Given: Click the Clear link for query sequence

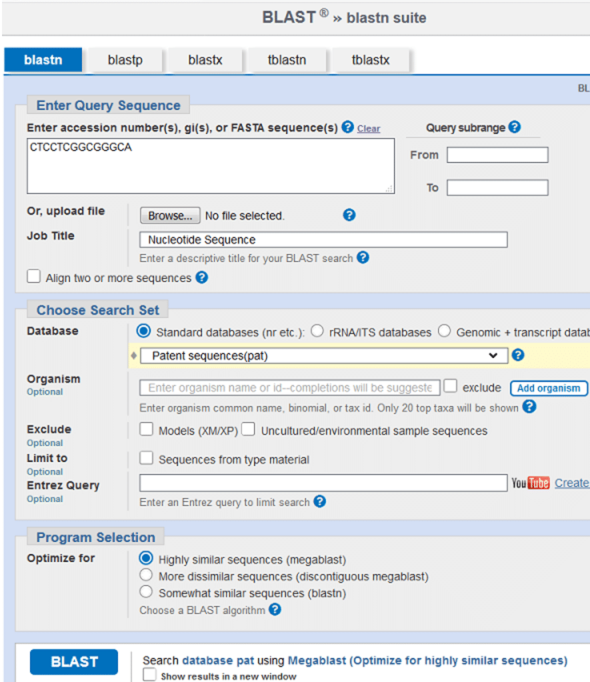Looking at the screenshot, I should [369, 129].
